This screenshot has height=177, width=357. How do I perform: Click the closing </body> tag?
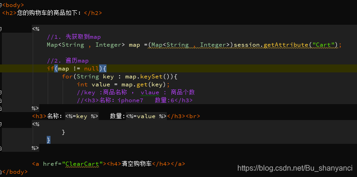pyautogui.click(x=15, y=172)
